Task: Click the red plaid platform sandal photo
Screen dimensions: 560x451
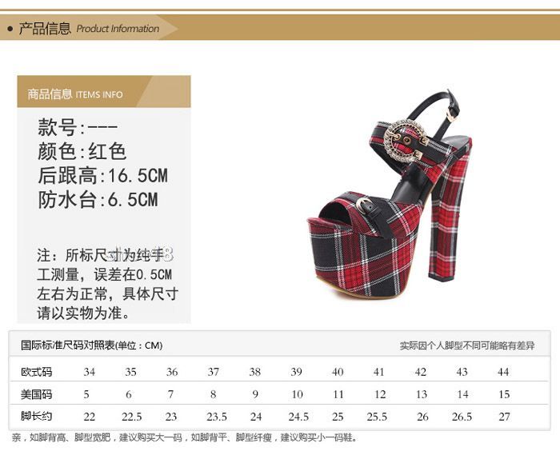Action: pos(390,195)
